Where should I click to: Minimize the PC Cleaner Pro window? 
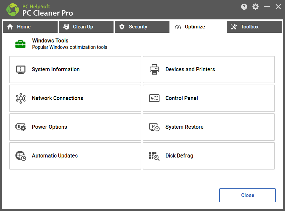(x=267, y=7)
